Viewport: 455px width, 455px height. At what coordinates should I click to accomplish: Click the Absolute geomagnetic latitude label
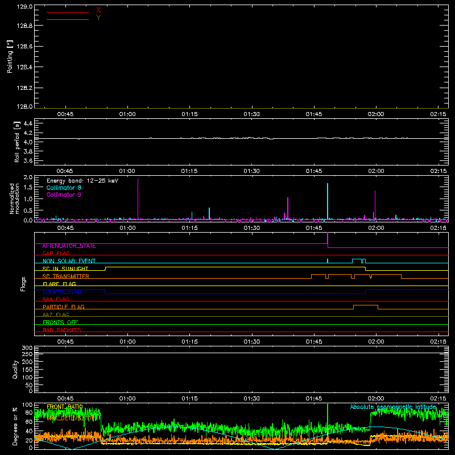click(x=393, y=407)
